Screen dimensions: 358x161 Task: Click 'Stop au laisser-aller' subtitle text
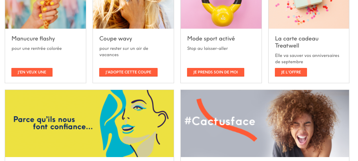click(207, 48)
